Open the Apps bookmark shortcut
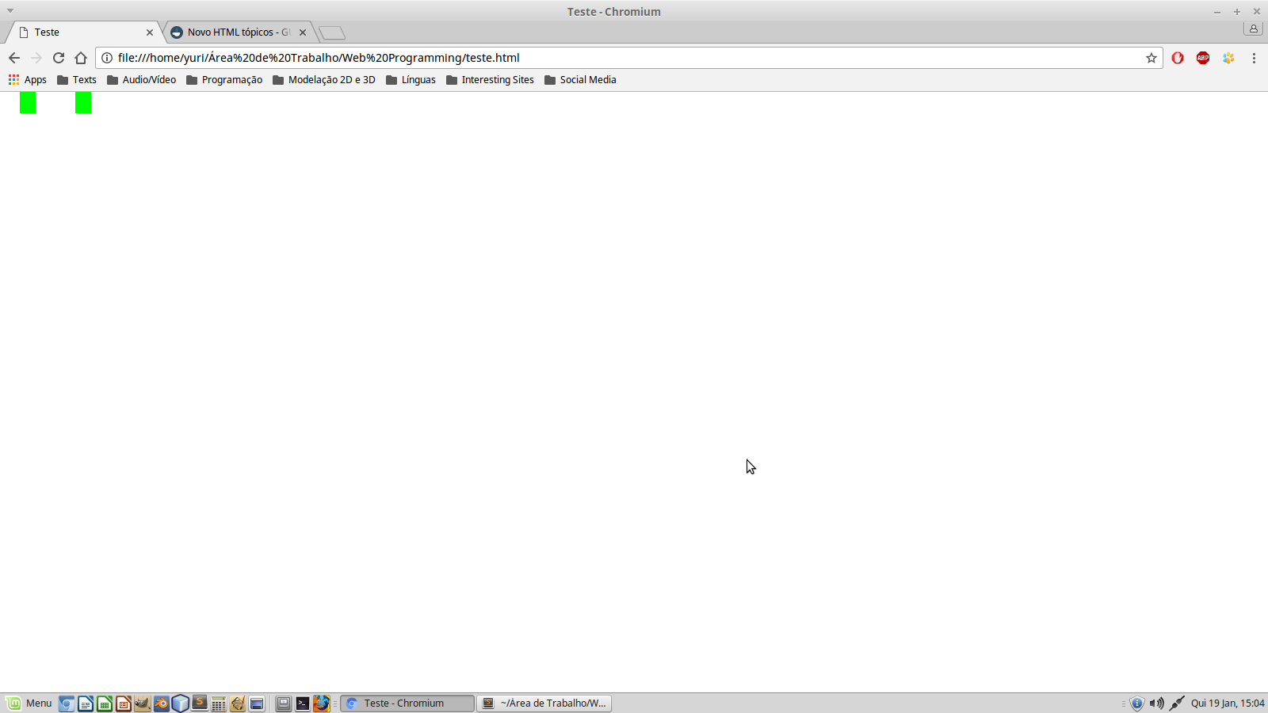Screen dimensions: 1268x713 click(28, 80)
